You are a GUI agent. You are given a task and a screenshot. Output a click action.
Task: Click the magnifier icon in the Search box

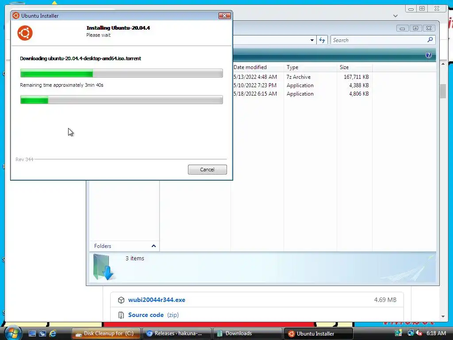click(x=430, y=40)
